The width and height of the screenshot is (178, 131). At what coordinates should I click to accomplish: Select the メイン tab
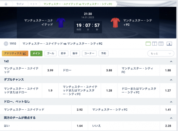[36, 54]
